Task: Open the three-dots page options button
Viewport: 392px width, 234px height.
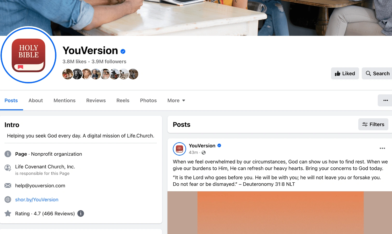Action: pos(385,100)
